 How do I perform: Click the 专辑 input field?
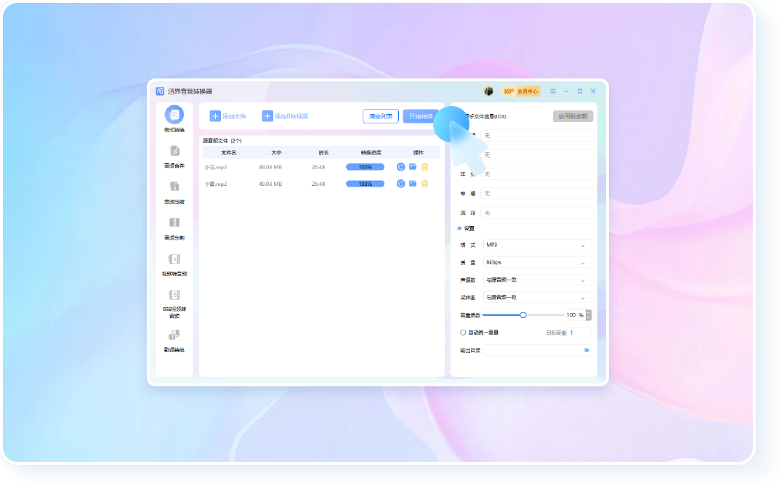tap(537, 194)
